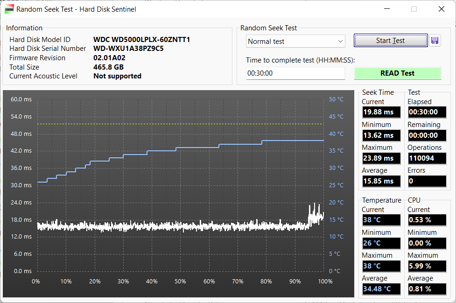Click acoustic level value Not supported

tap(117, 76)
